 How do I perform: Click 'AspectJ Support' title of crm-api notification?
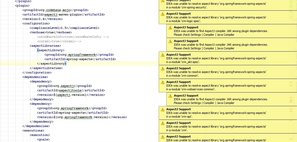pyautogui.click(x=178, y=109)
